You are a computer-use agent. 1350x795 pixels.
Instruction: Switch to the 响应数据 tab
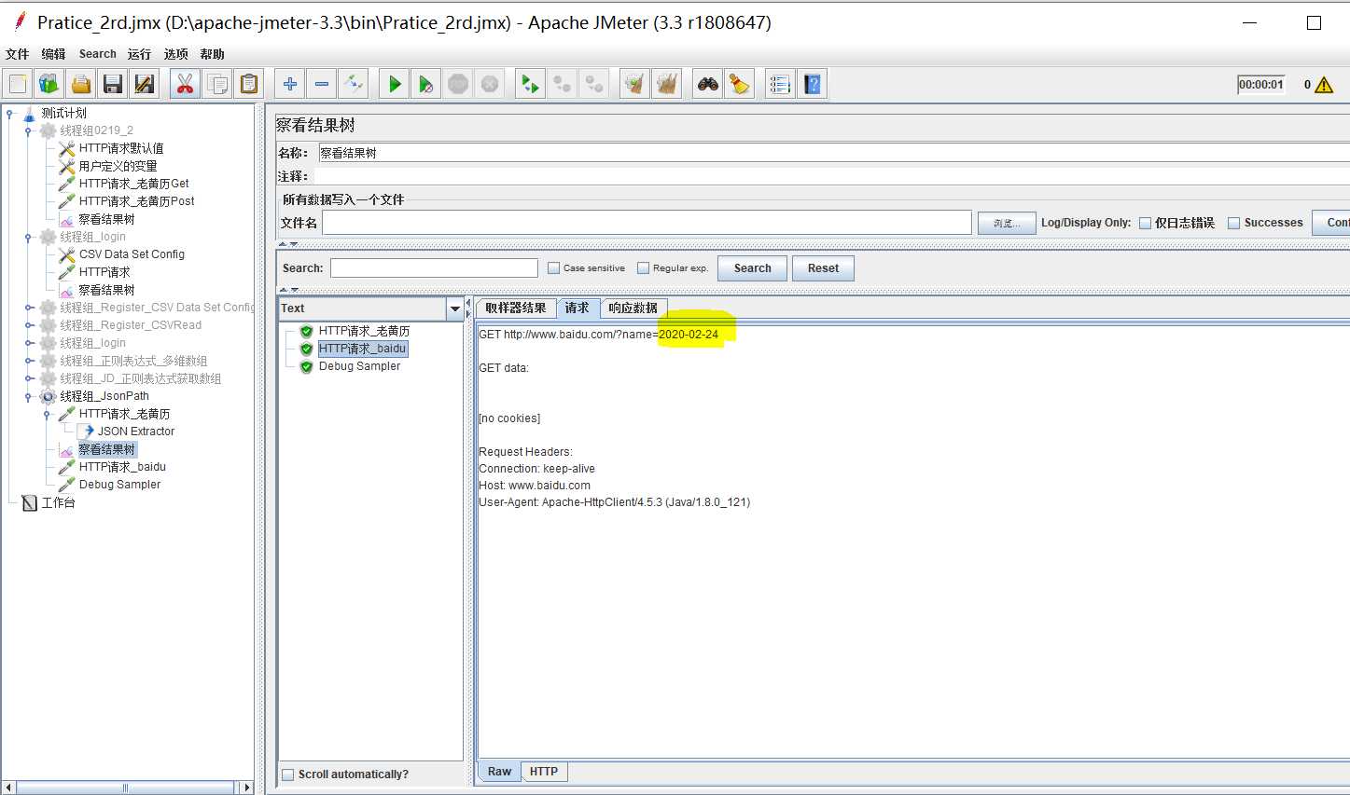(x=633, y=308)
